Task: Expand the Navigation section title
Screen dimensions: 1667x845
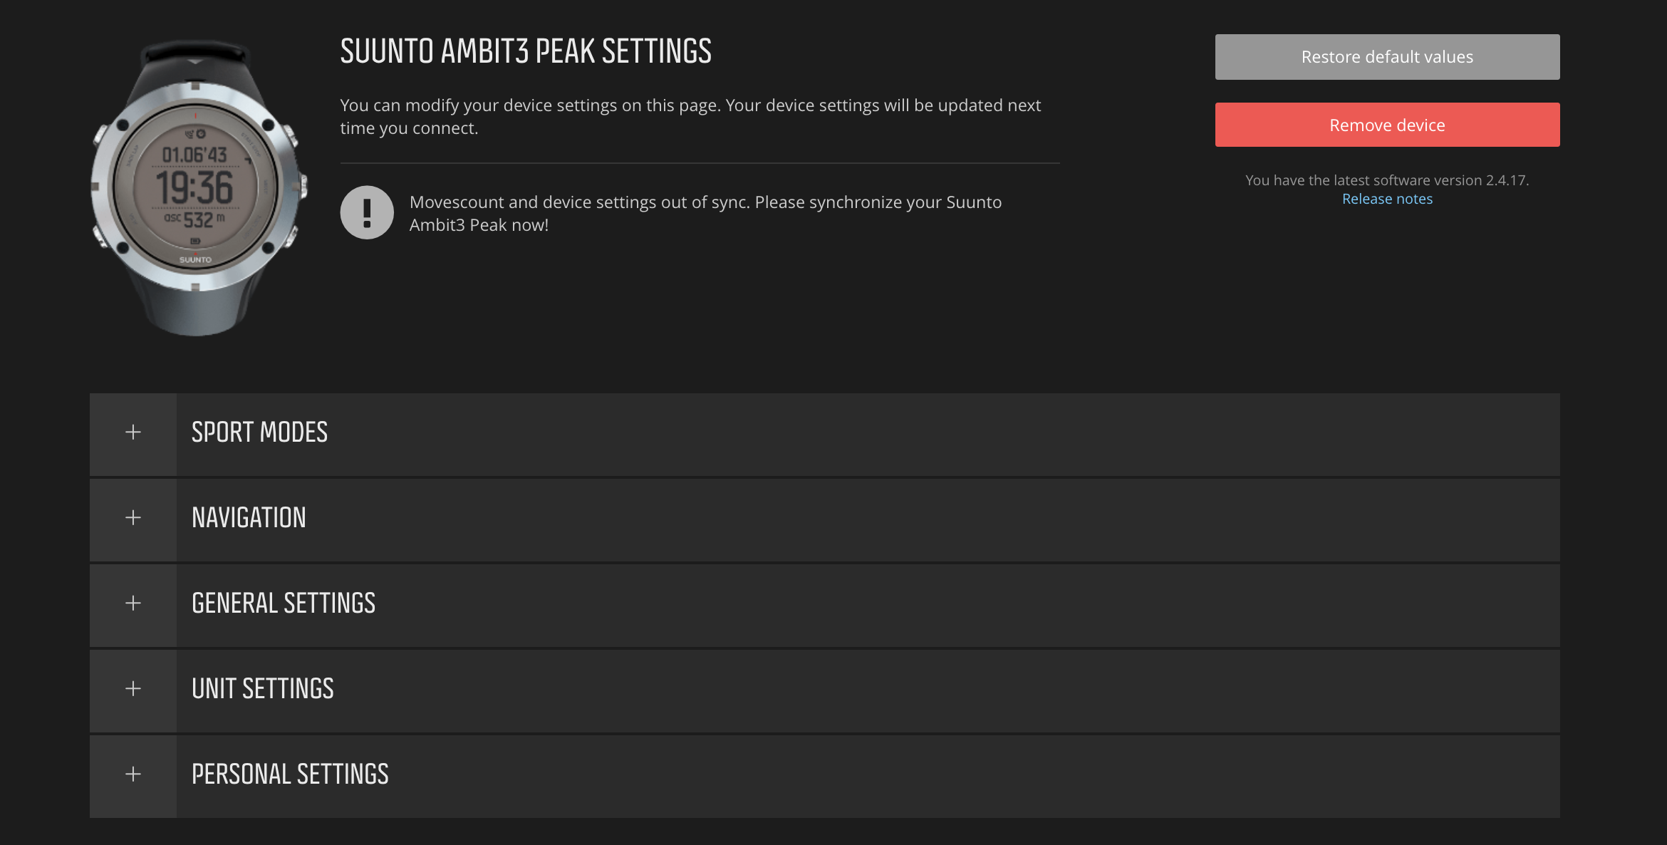Action: 249,518
